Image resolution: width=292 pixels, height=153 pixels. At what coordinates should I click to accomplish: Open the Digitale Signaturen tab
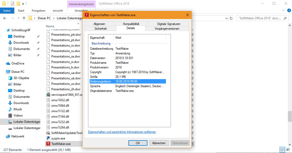169,24
